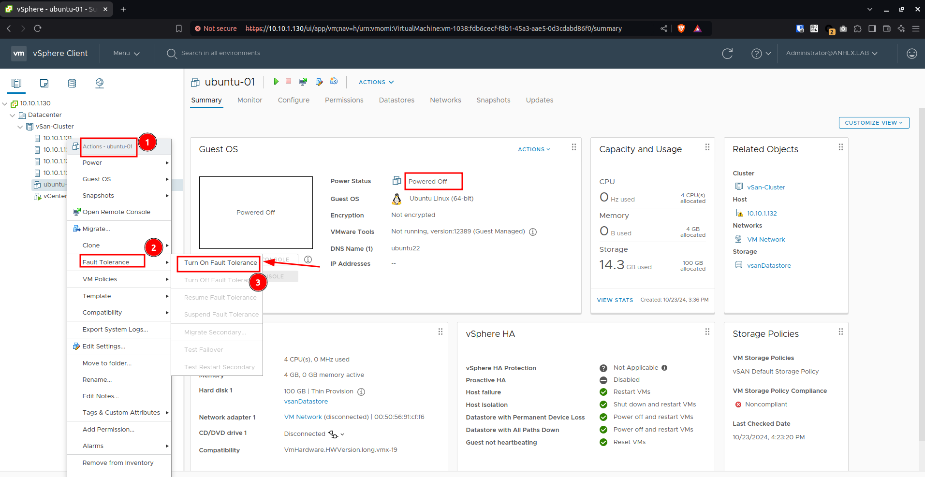Switch to the Storage inventory view icon
This screenshot has height=477, width=925.
pyautogui.click(x=72, y=83)
